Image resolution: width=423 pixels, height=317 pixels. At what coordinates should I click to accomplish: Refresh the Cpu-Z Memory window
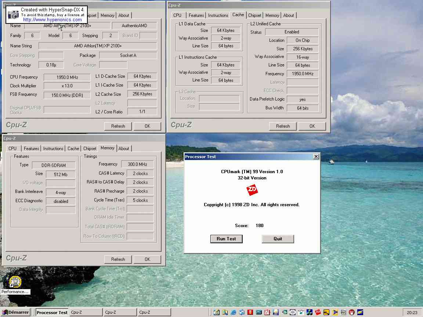118,259
